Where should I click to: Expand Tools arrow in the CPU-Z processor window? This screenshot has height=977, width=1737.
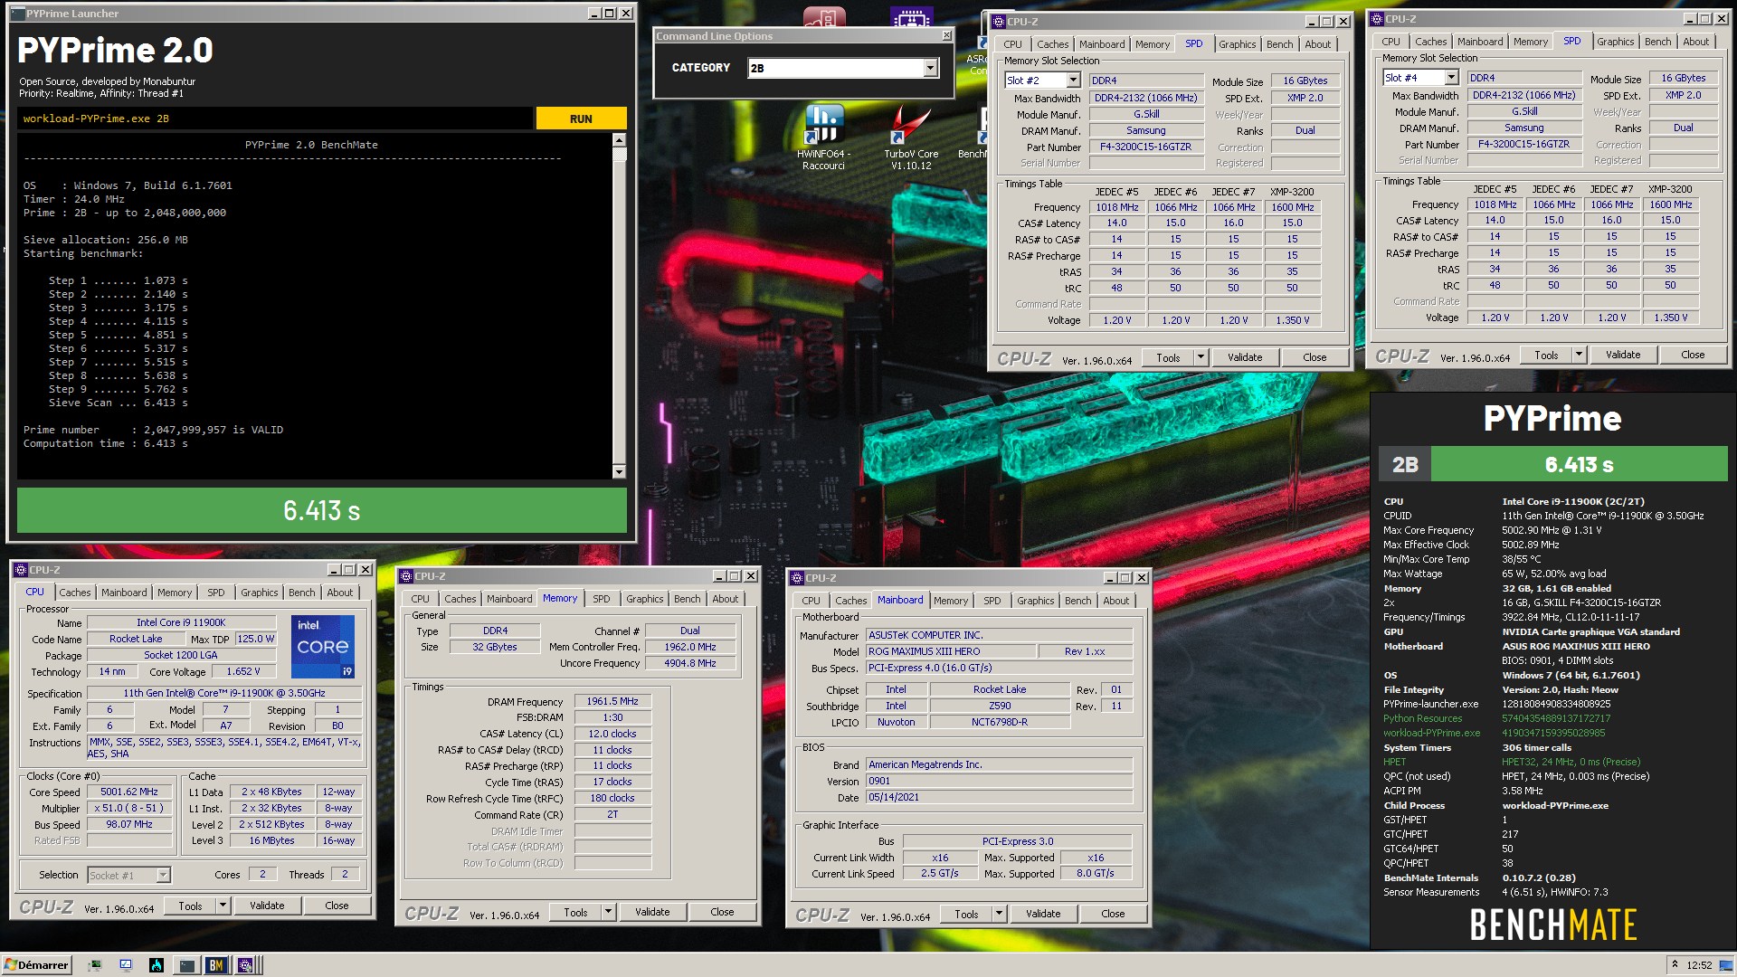[223, 906]
